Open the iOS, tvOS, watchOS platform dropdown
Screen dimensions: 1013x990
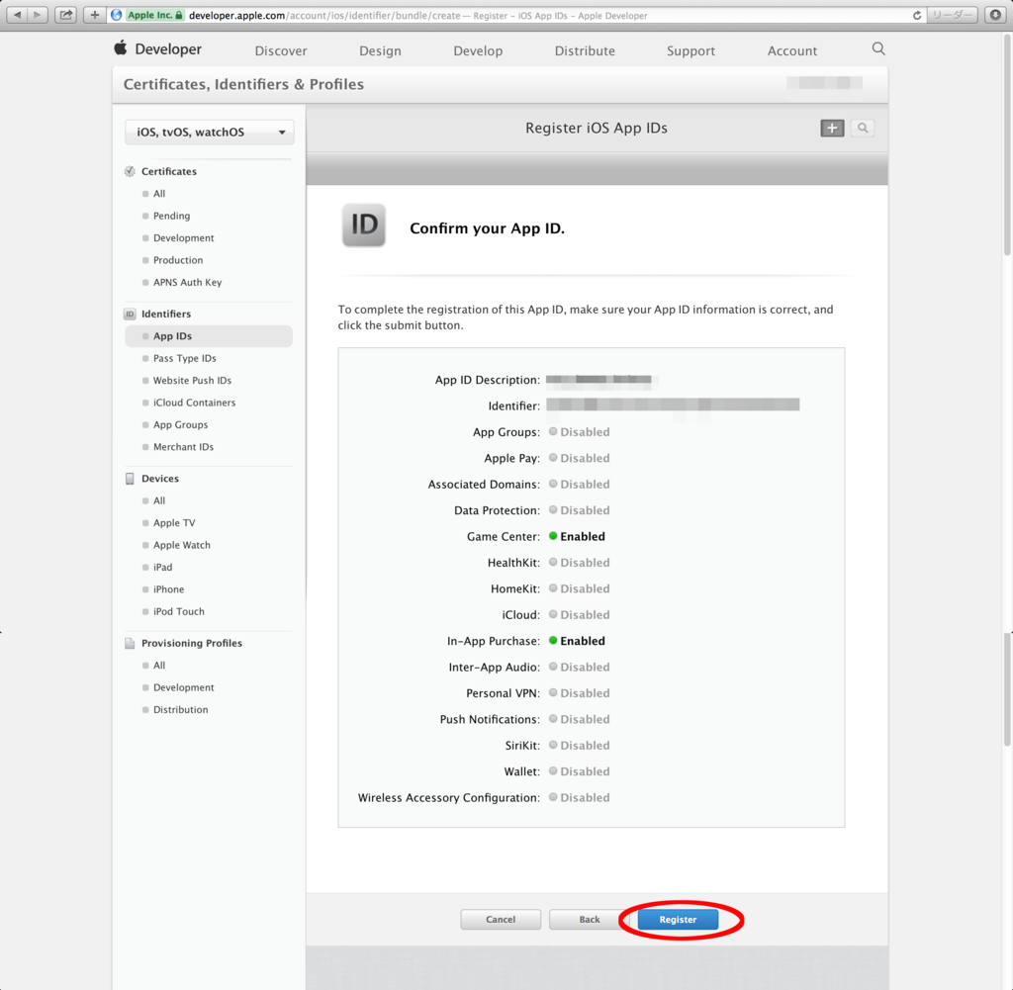click(210, 133)
